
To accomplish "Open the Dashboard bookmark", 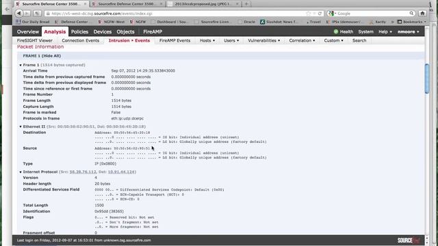I will [x=170, y=22].
